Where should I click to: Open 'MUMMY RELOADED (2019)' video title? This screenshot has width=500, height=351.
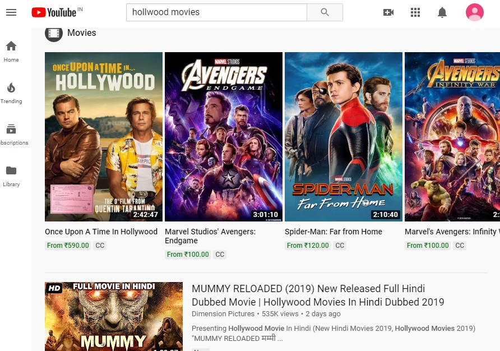point(318,295)
